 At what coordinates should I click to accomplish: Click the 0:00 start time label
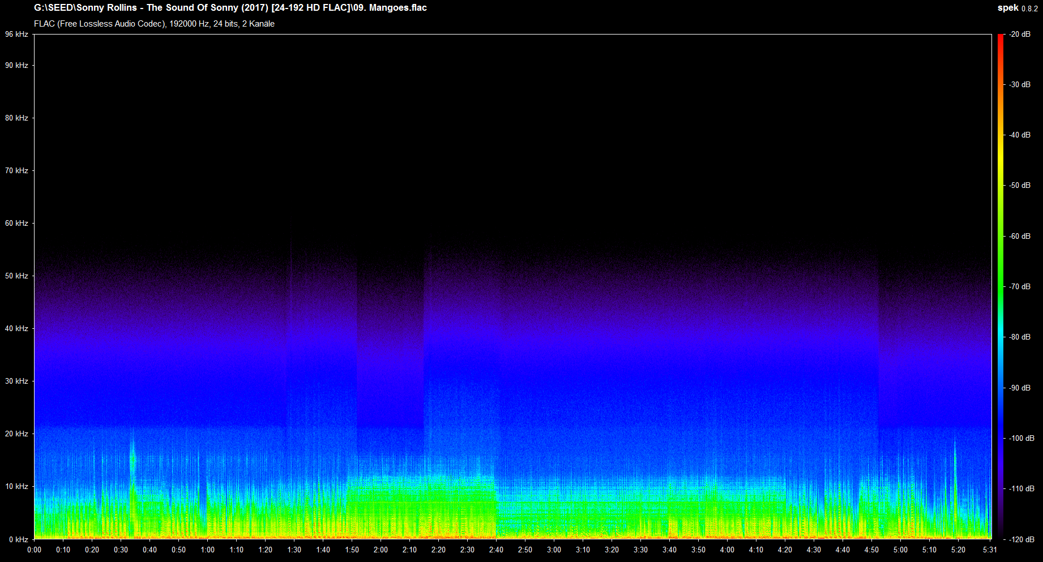click(x=34, y=550)
